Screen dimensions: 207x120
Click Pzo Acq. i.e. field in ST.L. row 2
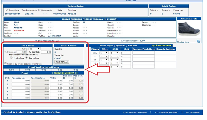21,84
